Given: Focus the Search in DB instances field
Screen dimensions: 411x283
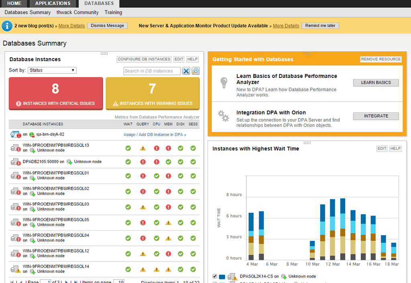Looking at the screenshot, I should coord(152,71).
